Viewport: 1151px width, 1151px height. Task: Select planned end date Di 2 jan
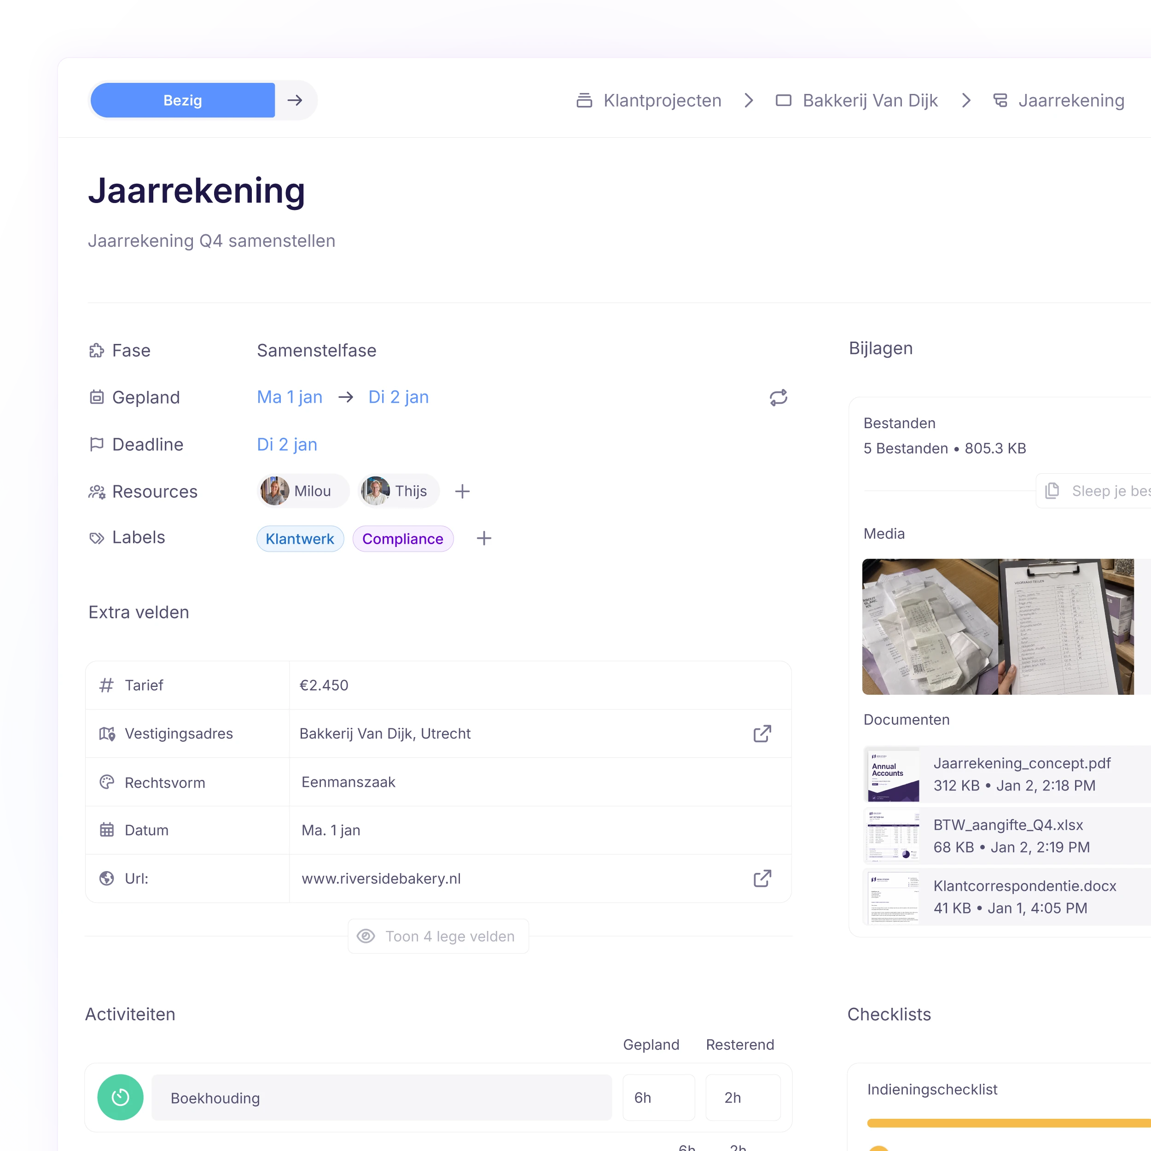(399, 397)
